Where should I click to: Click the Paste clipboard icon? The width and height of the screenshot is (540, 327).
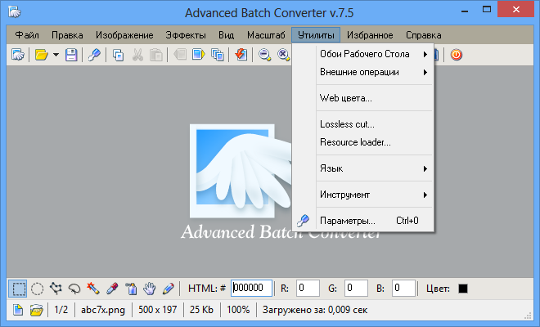pyautogui.click(x=156, y=55)
